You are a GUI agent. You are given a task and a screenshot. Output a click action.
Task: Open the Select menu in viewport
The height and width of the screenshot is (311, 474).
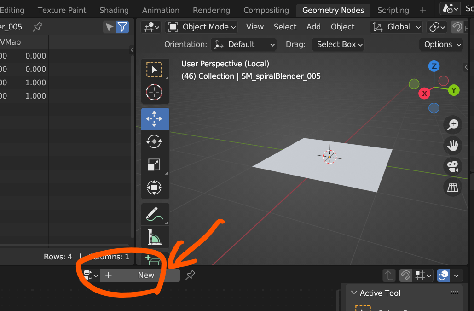(x=285, y=27)
